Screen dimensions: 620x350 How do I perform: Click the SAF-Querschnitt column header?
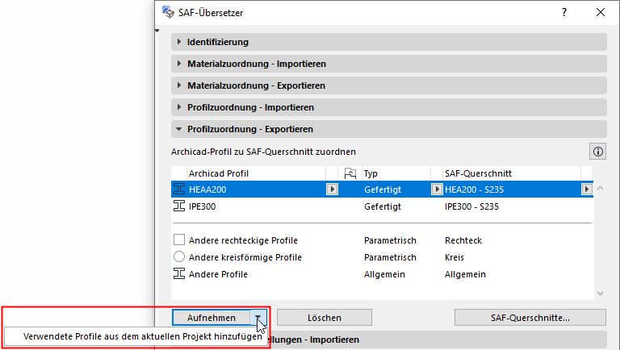tap(512, 173)
